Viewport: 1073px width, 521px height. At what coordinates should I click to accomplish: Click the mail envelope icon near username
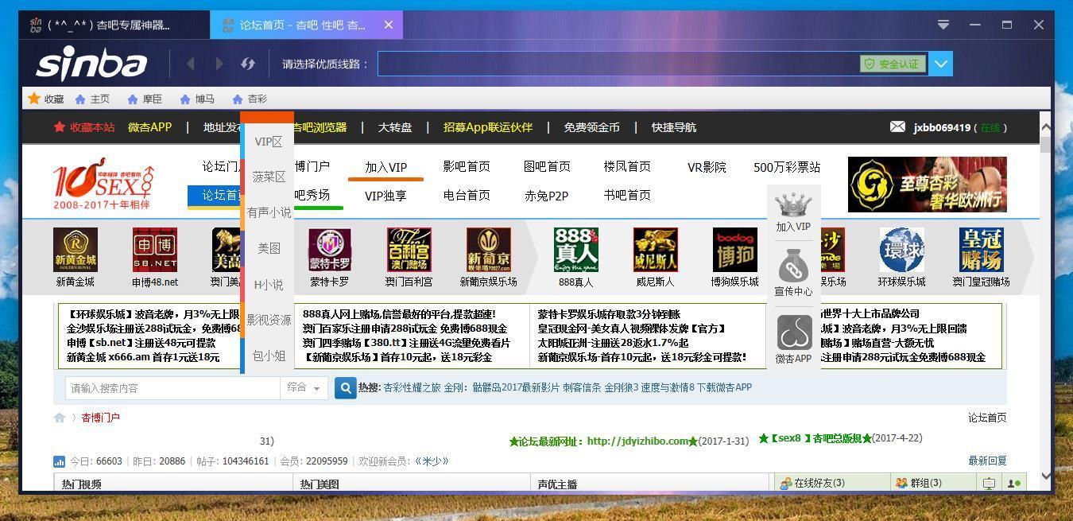[897, 127]
